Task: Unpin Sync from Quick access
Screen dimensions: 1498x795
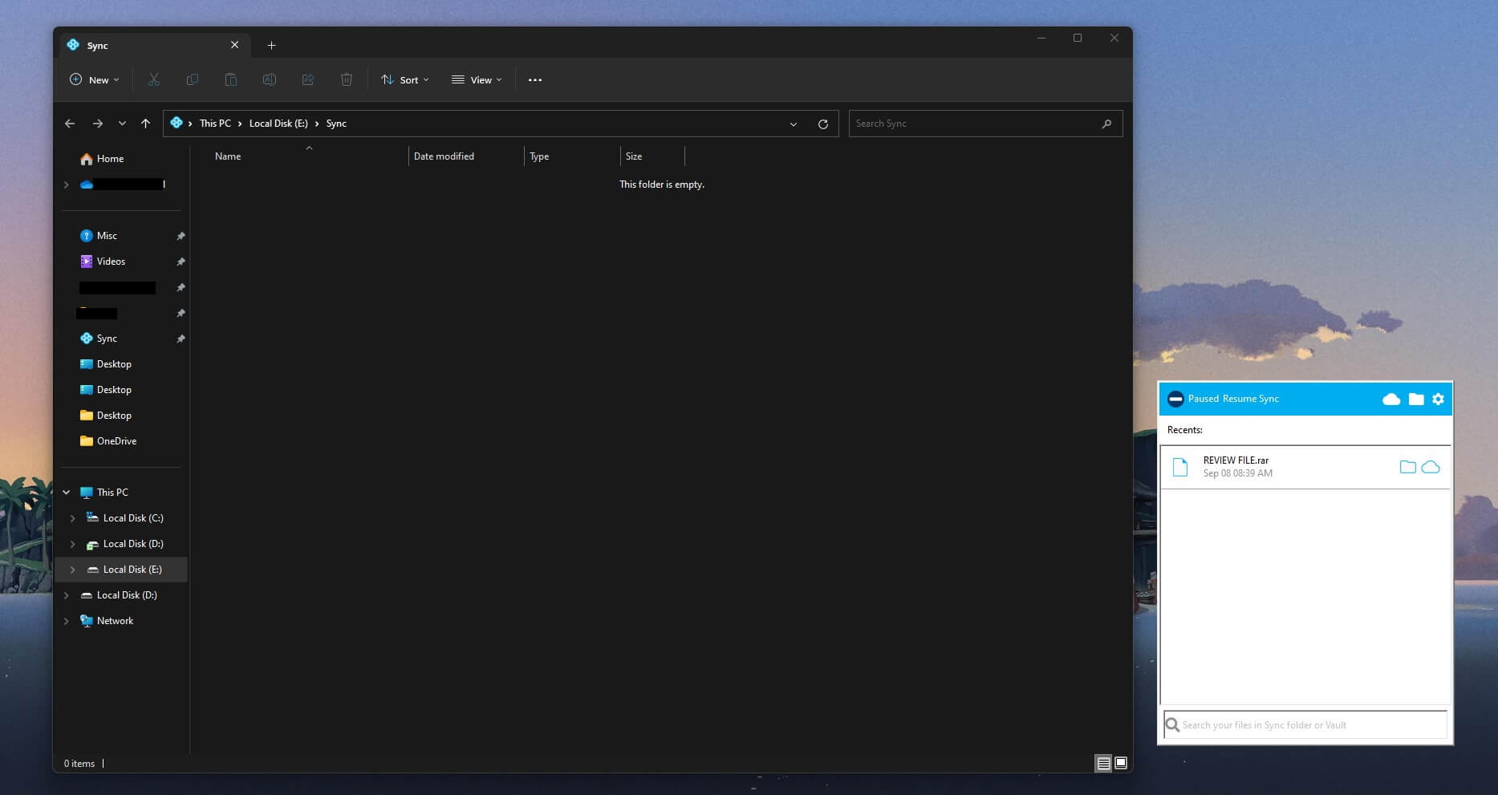Action: tap(181, 339)
